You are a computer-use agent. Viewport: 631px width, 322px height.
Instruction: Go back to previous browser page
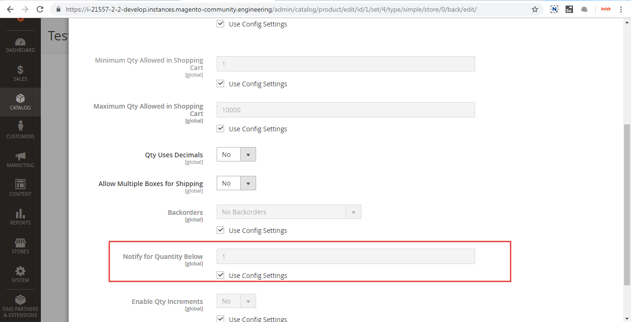[10, 9]
